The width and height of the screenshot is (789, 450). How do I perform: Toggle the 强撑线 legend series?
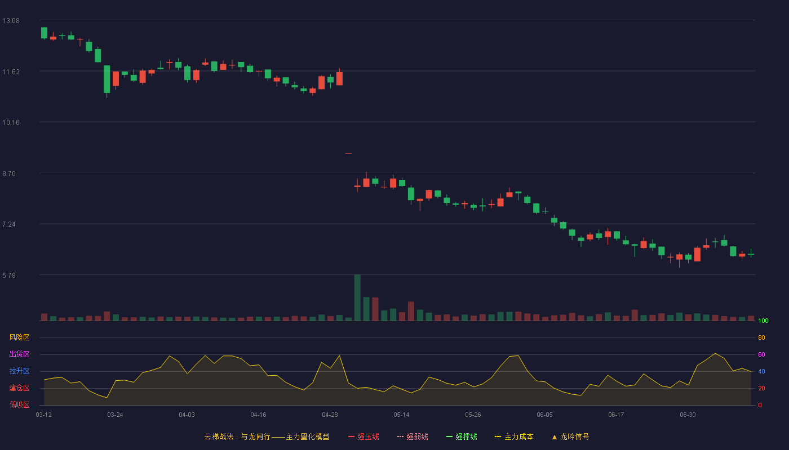point(462,436)
